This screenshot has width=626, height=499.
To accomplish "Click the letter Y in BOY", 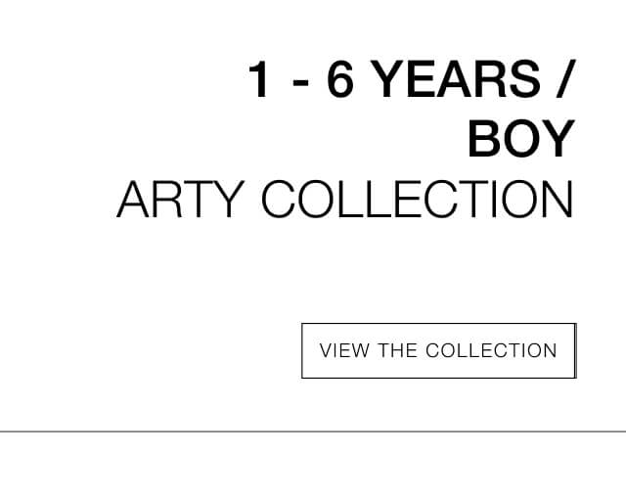I will pos(557,139).
